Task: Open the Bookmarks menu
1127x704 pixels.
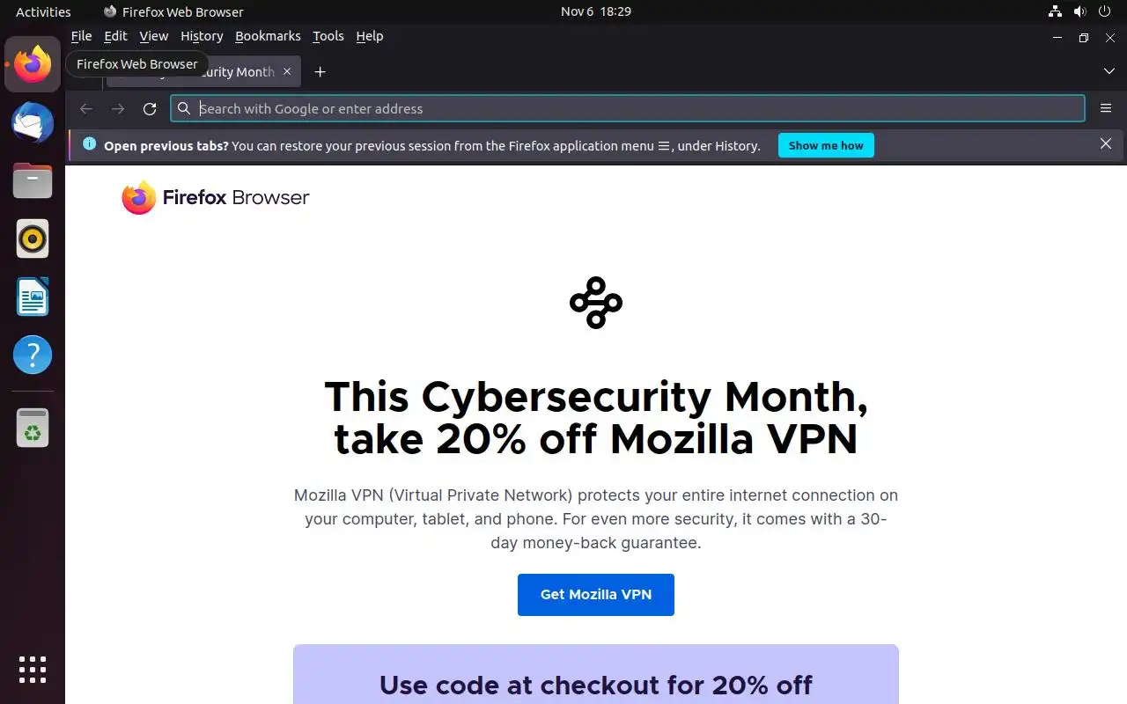Action: pyautogui.click(x=268, y=36)
